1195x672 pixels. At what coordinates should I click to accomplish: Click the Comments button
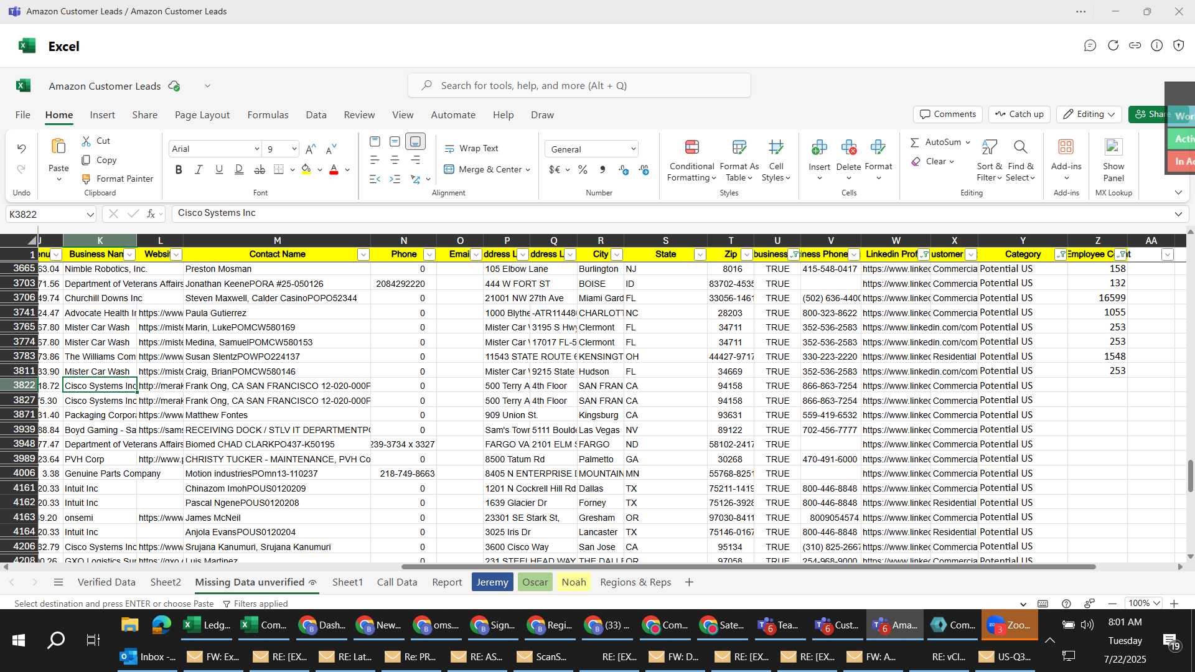pos(948,114)
